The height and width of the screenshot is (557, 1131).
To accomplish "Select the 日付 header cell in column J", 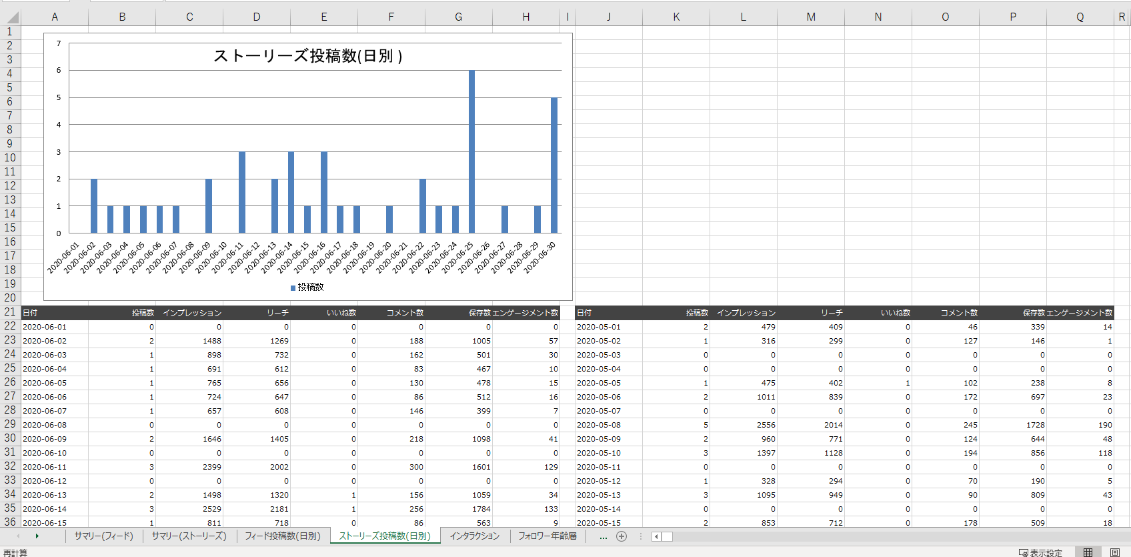I will (608, 312).
